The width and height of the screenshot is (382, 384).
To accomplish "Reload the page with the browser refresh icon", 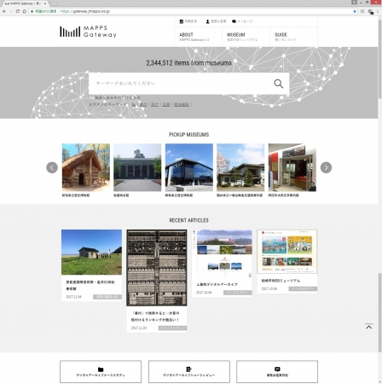I will [18, 11].
